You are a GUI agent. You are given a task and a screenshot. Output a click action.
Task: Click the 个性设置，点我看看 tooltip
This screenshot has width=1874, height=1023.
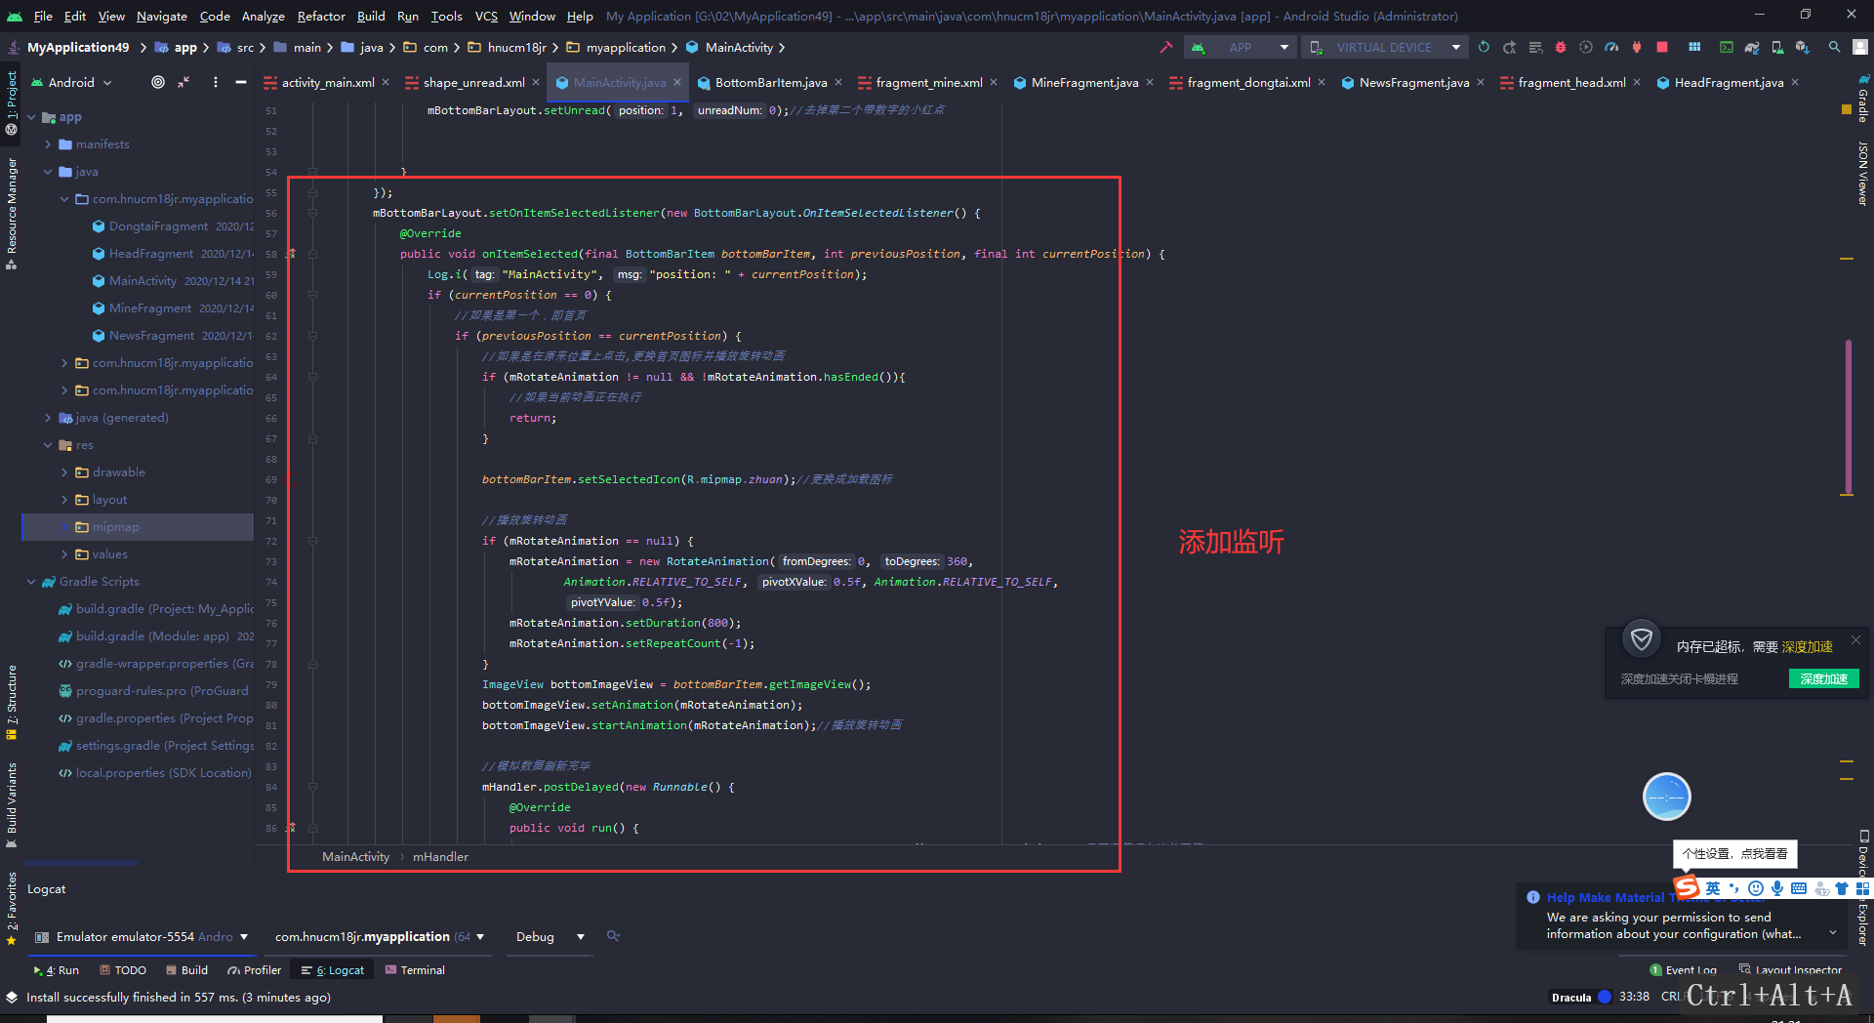click(x=1734, y=853)
